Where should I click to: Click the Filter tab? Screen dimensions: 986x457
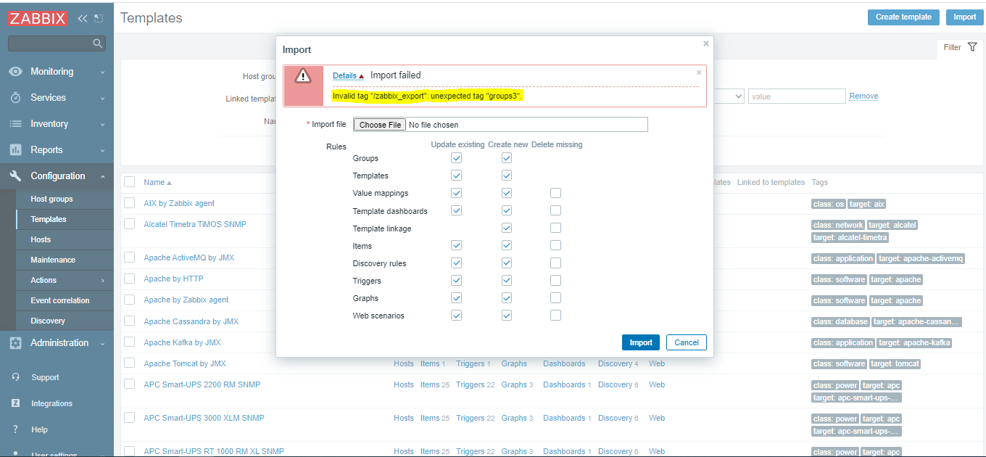[x=961, y=47]
